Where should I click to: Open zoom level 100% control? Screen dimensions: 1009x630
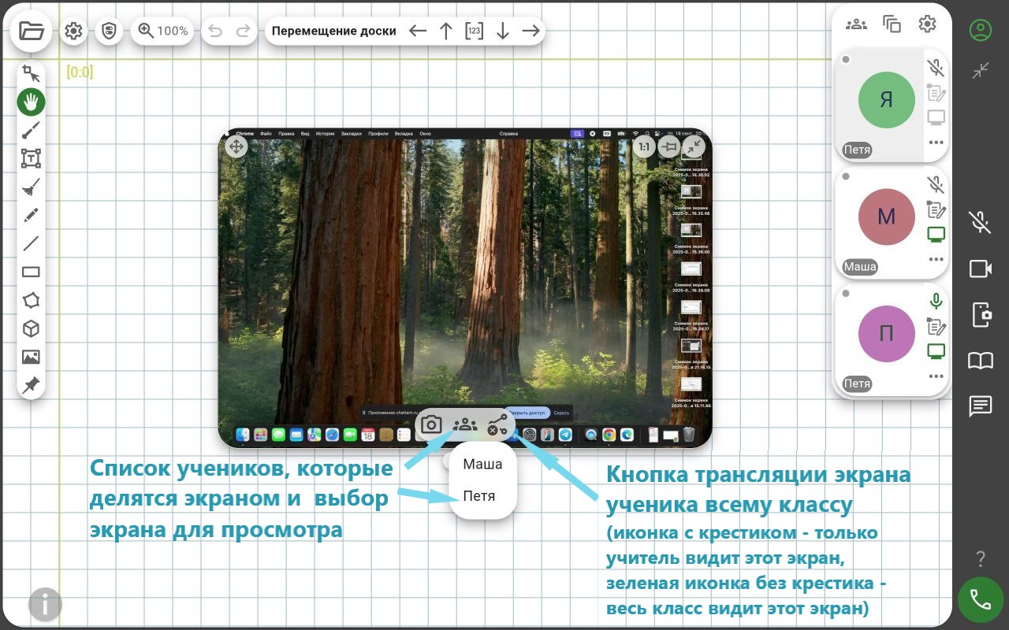point(162,31)
